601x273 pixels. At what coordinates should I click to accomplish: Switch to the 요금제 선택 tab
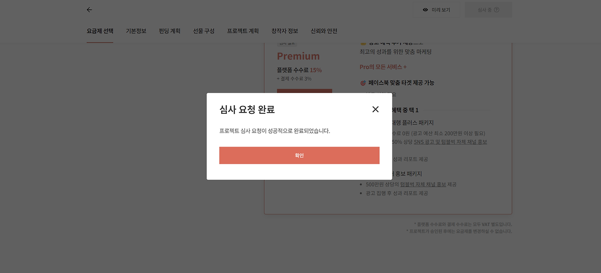click(100, 31)
